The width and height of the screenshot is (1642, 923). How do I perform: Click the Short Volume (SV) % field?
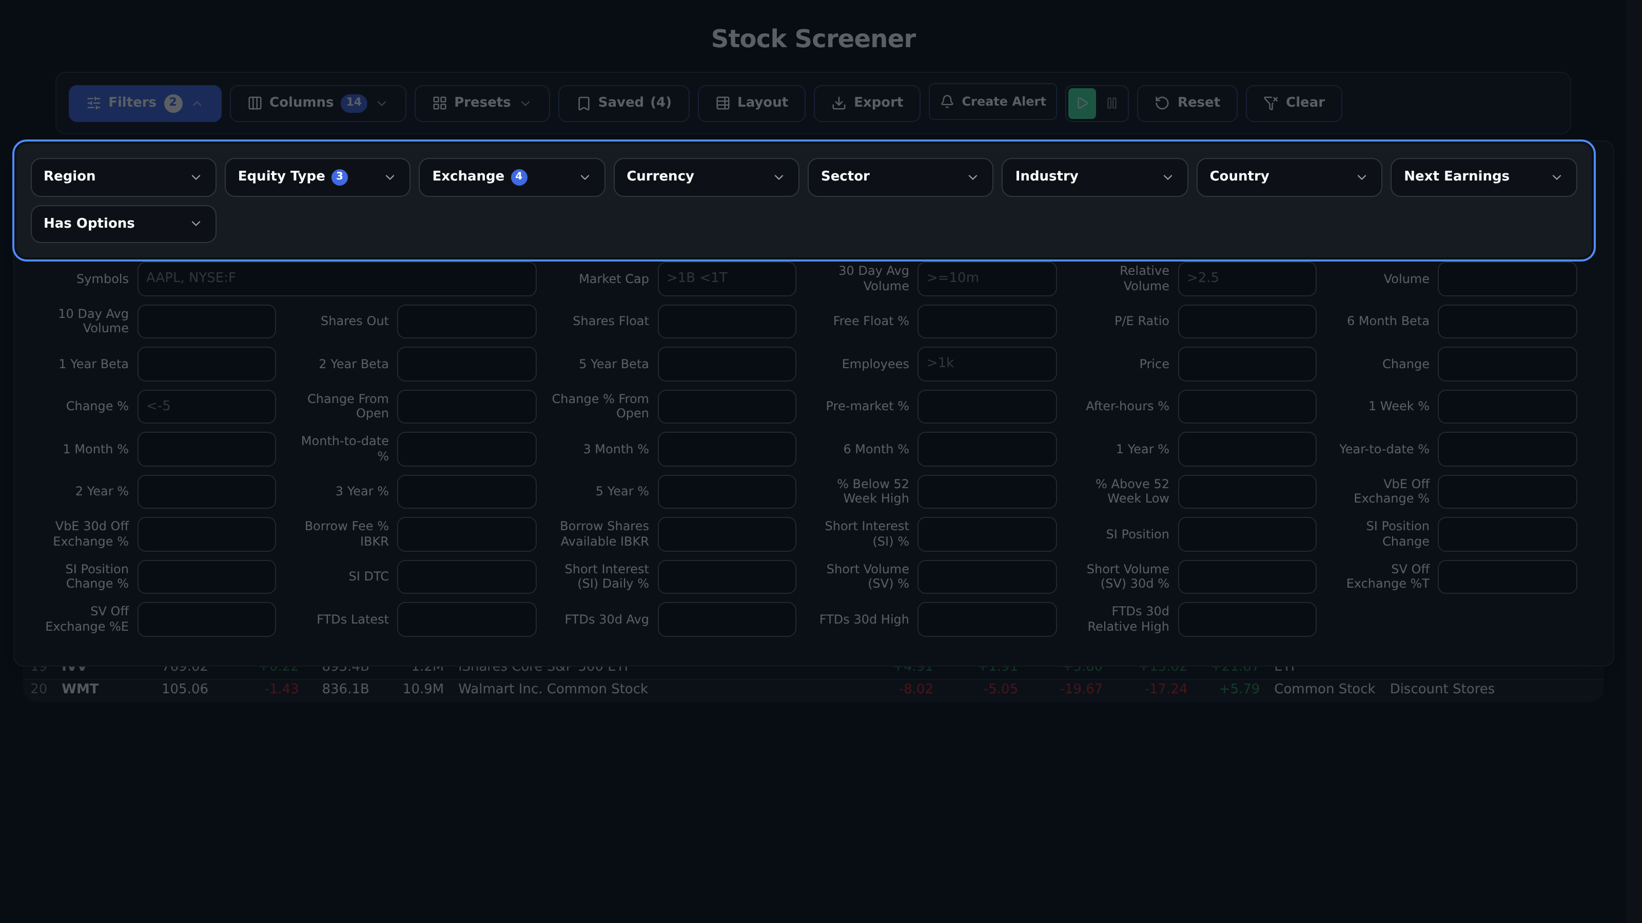coord(987,576)
